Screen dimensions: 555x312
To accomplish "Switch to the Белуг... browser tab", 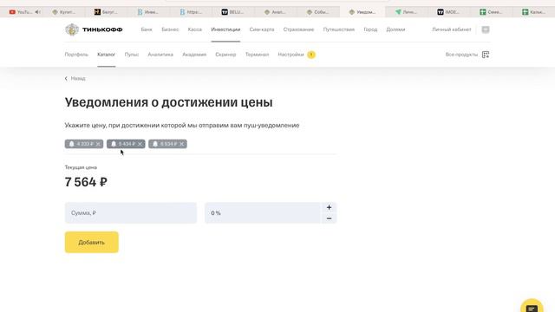I will [106, 12].
